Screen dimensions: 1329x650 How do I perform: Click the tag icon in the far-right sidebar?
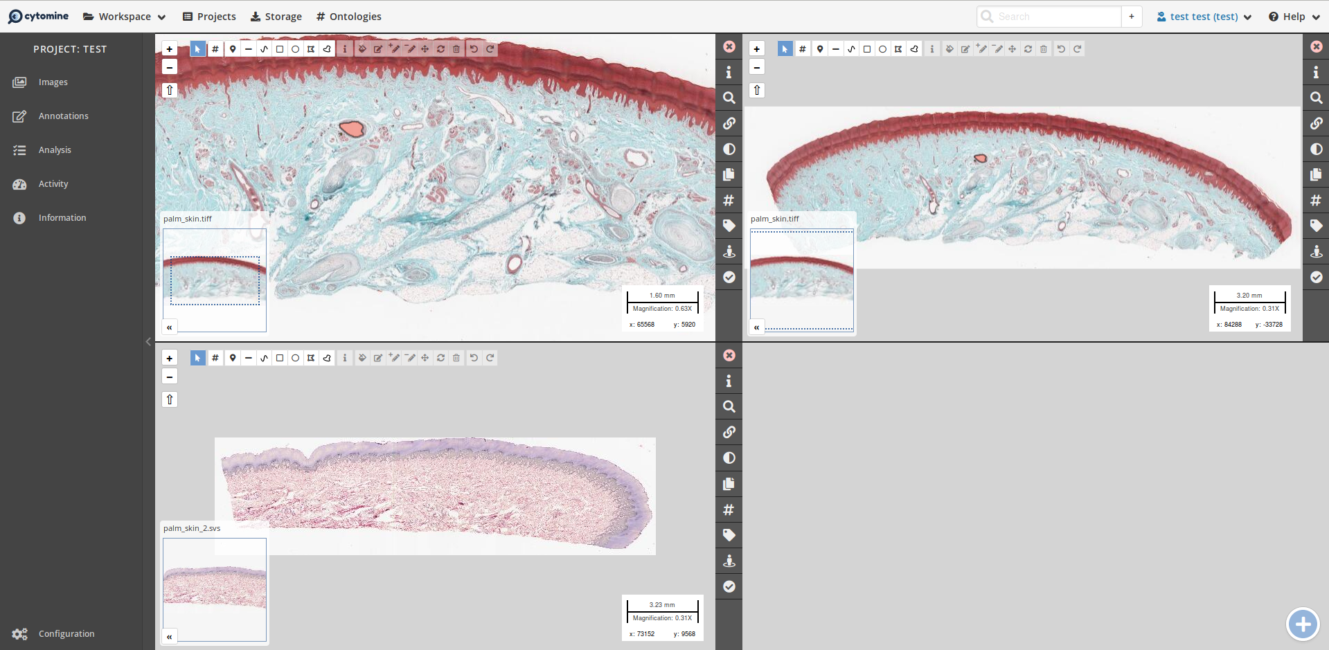click(1316, 226)
